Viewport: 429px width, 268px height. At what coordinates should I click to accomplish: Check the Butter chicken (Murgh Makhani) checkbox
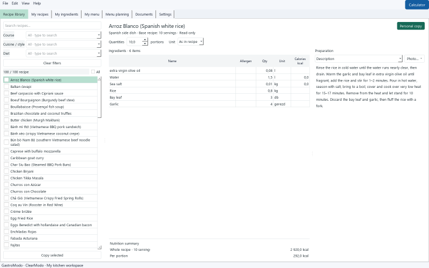(6, 120)
